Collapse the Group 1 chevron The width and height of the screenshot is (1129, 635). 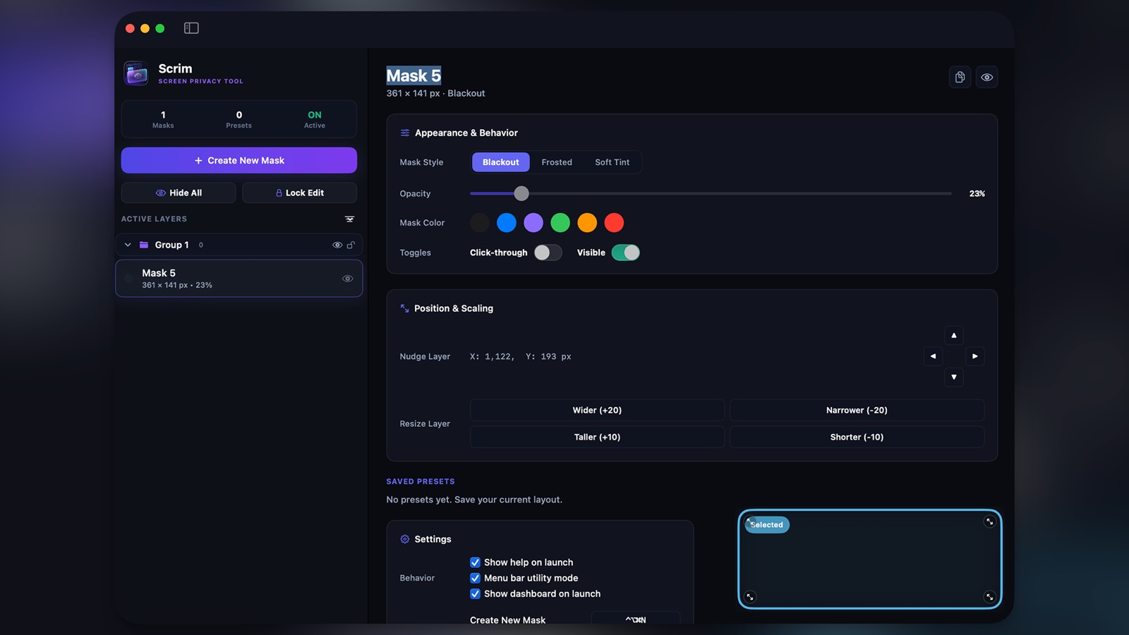[x=128, y=245]
